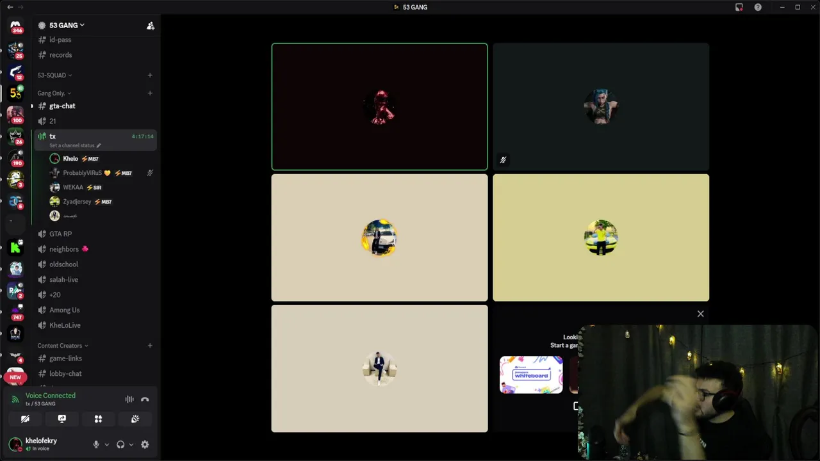Screen dimensions: 820x461
Task: Open headphone output options arrow
Action: pyautogui.click(x=131, y=444)
